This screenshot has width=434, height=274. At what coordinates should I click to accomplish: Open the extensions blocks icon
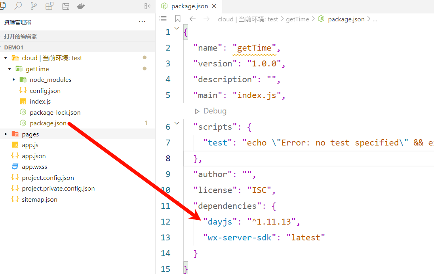tap(49, 6)
